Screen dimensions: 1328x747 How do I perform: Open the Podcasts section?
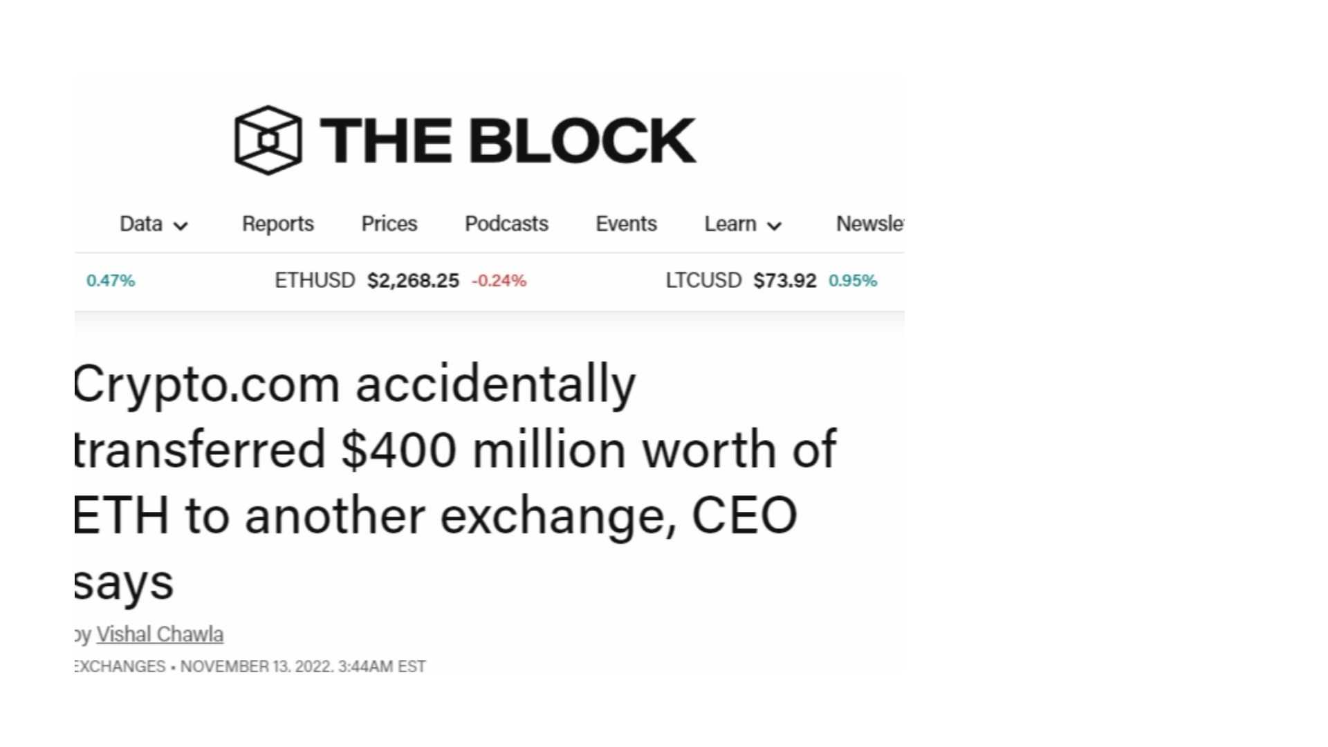click(x=506, y=223)
